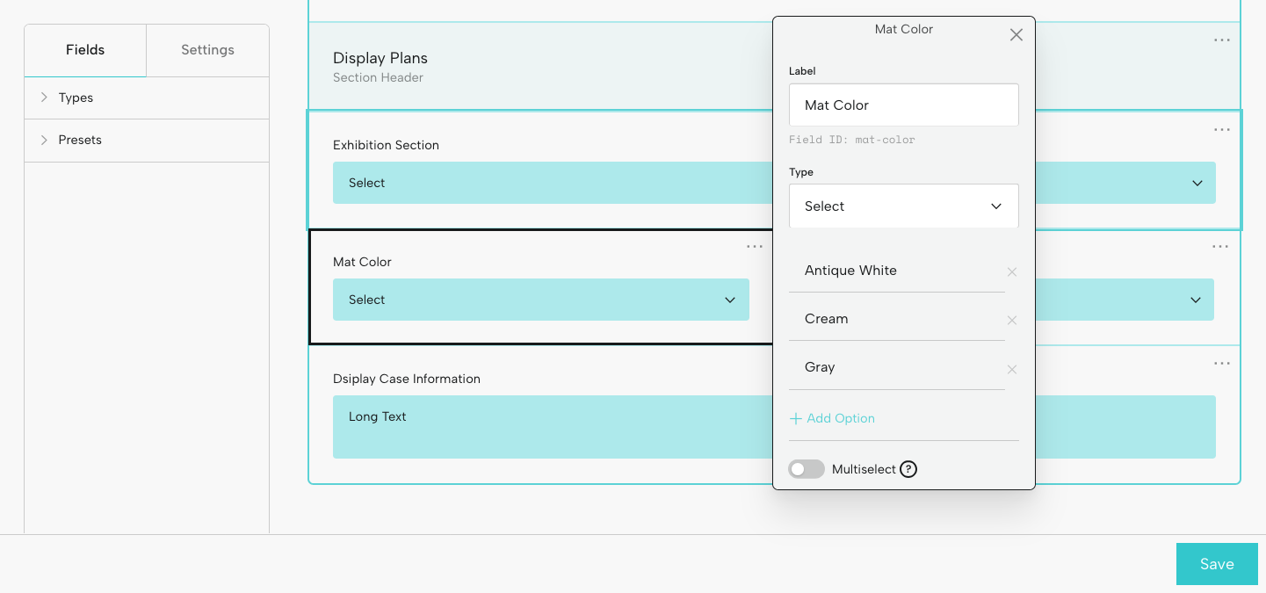Click the Multiselect help question mark
The height and width of the screenshot is (593, 1266).
tap(908, 469)
